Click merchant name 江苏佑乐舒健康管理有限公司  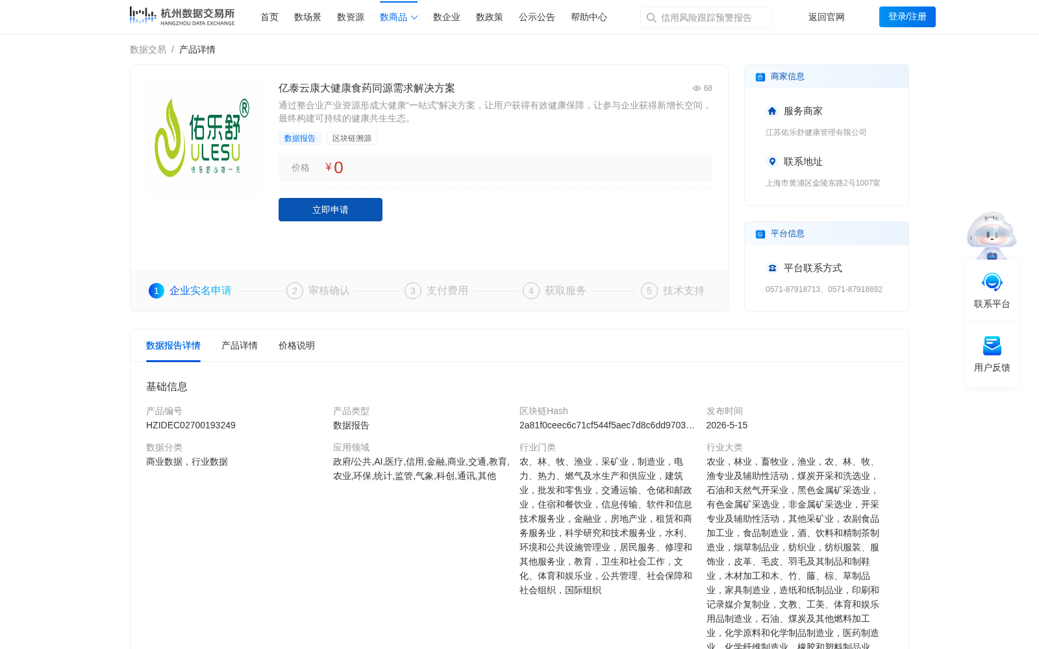(816, 132)
